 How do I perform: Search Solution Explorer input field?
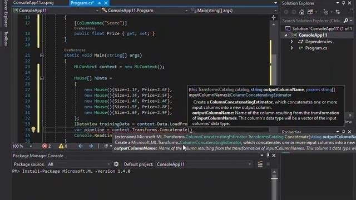[311, 21]
